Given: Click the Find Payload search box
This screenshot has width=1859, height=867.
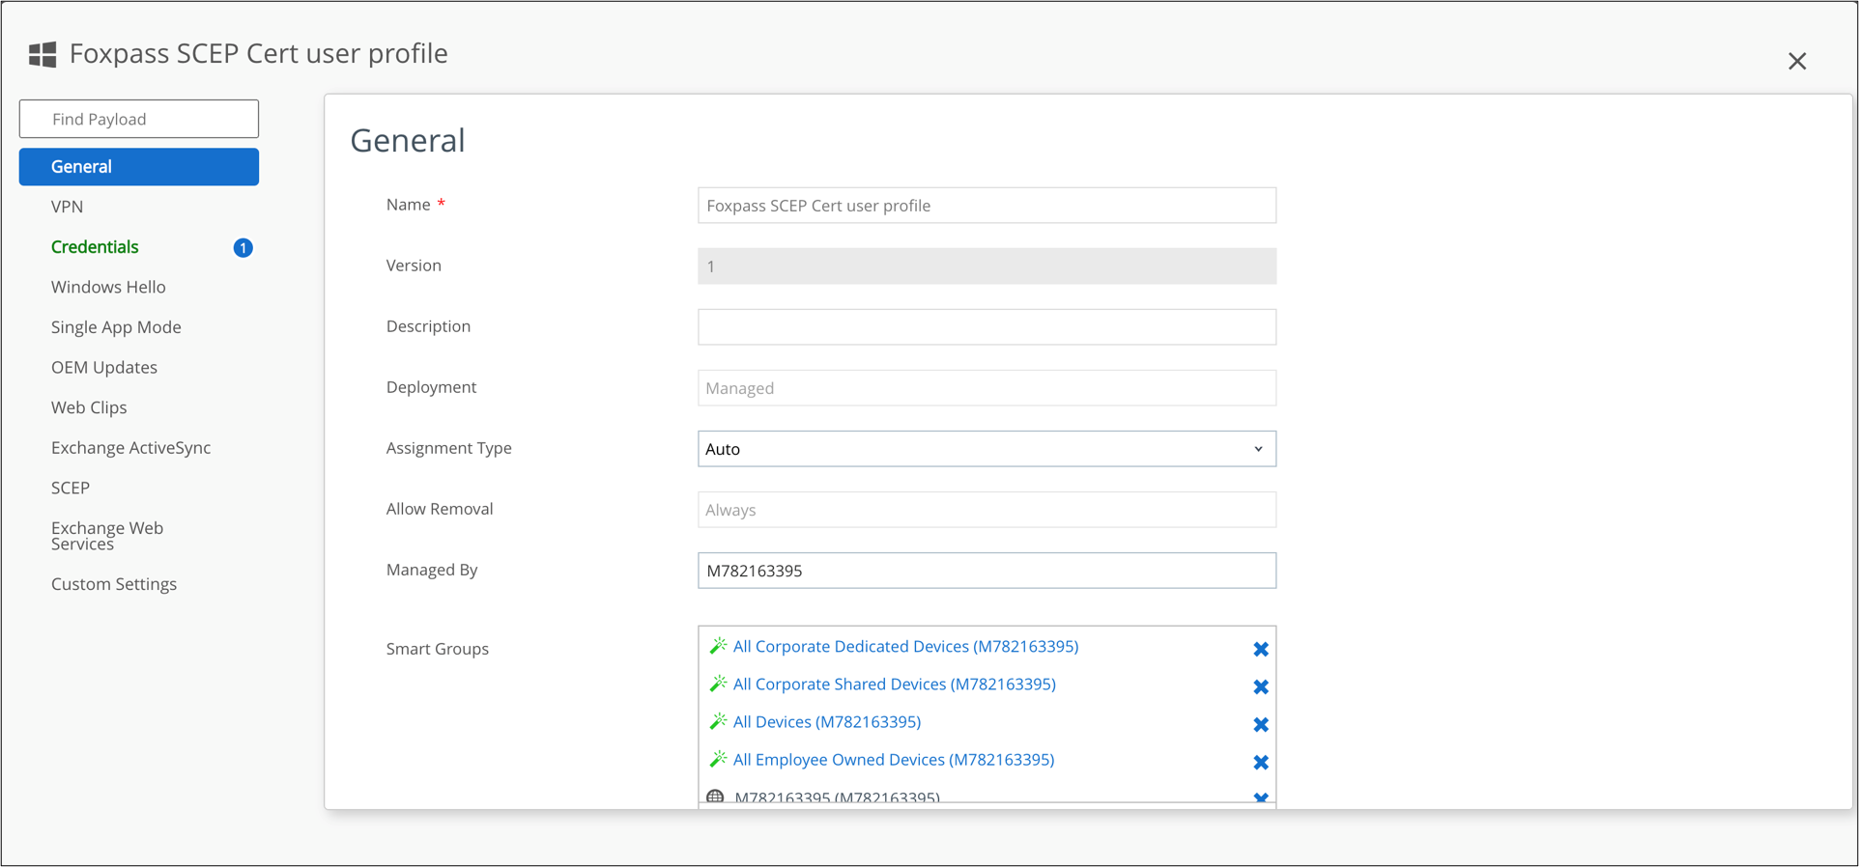Looking at the screenshot, I should pos(139,119).
